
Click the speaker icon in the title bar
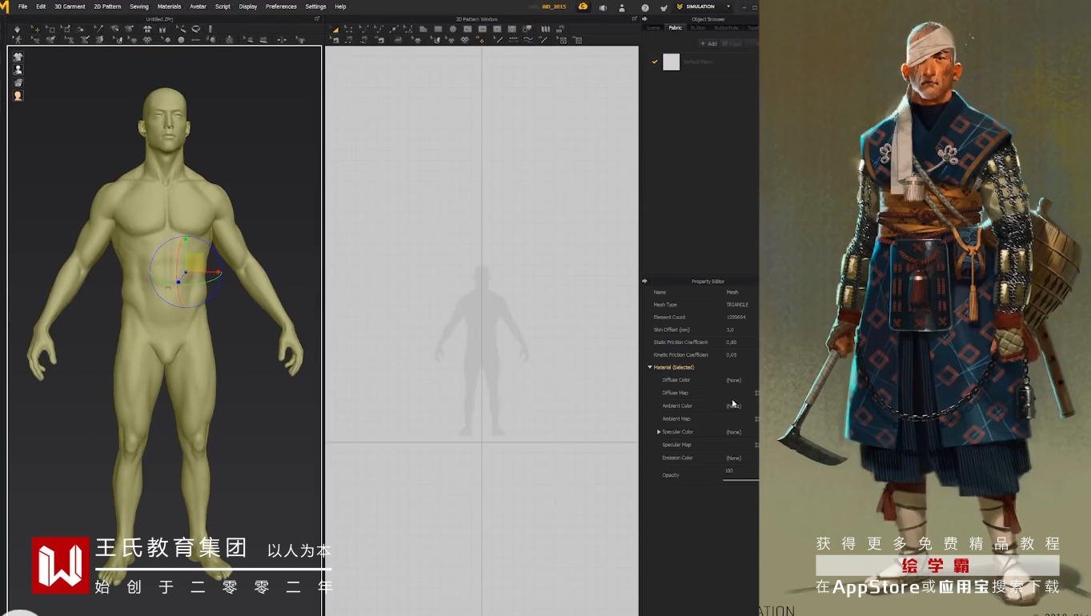[603, 7]
